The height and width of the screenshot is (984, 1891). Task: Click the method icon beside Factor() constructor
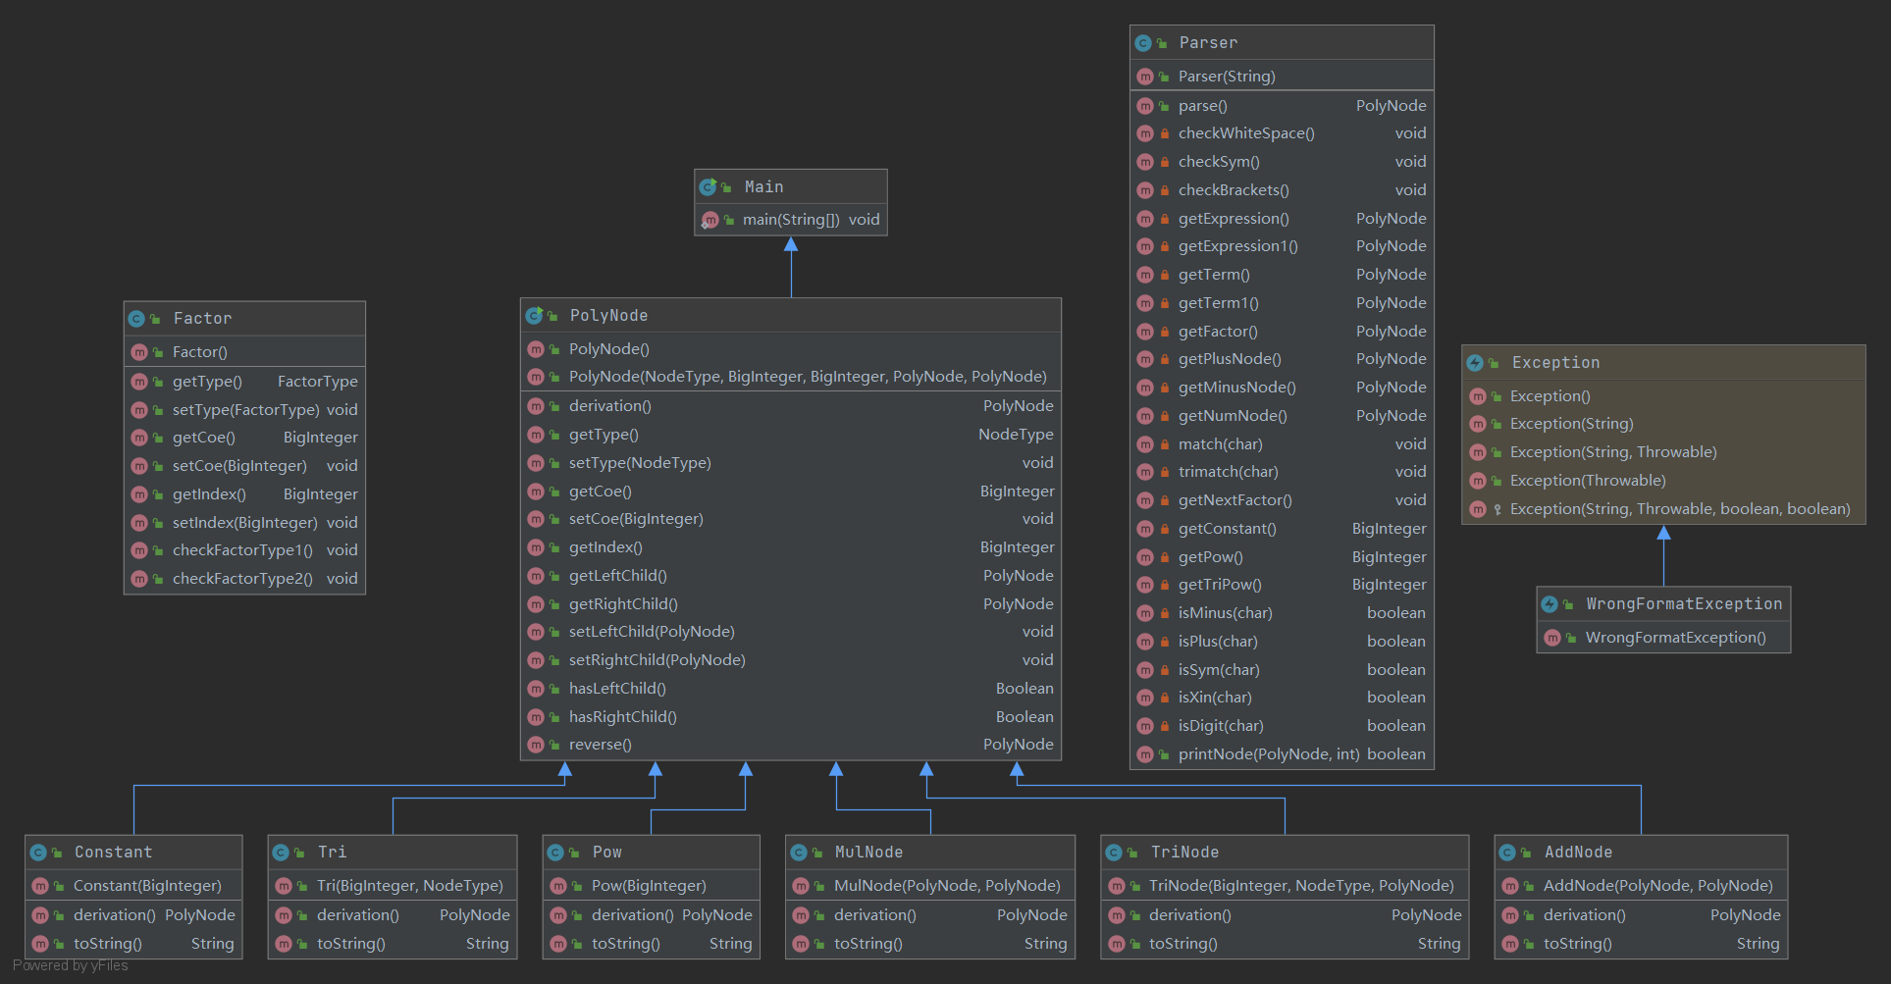(139, 352)
